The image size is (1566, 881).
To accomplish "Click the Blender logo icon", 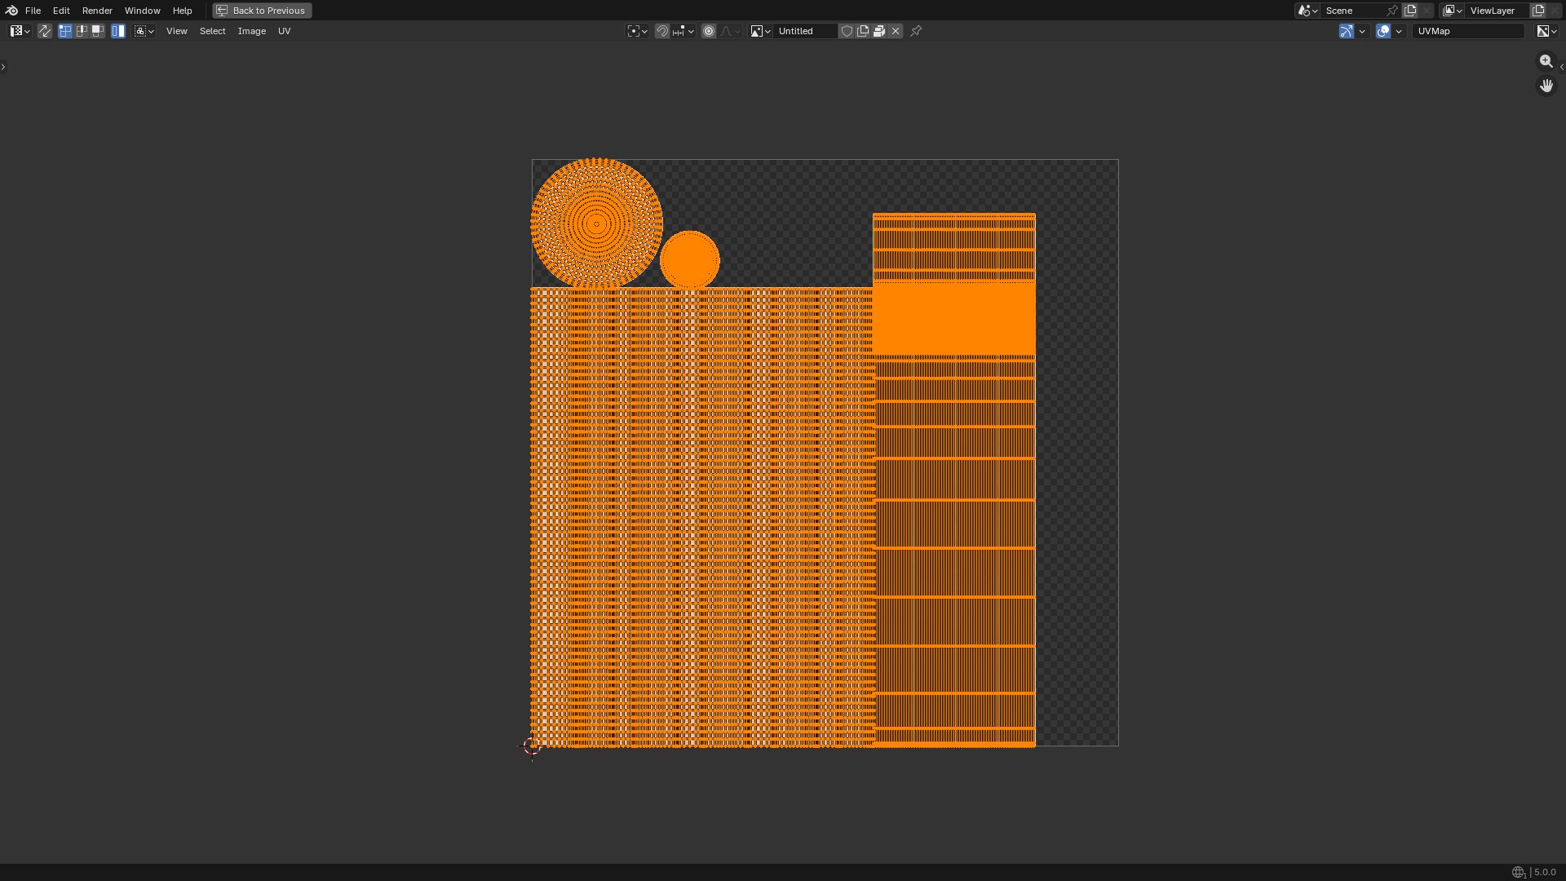I will coord(11,11).
